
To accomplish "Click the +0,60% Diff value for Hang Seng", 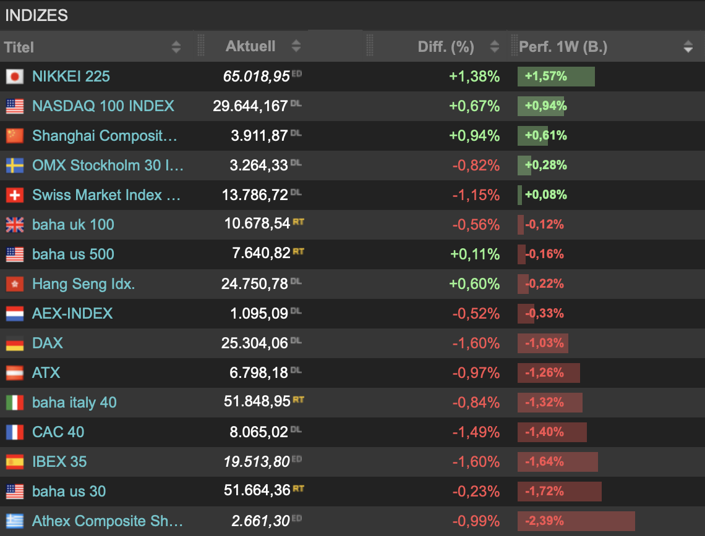I will tap(474, 283).
